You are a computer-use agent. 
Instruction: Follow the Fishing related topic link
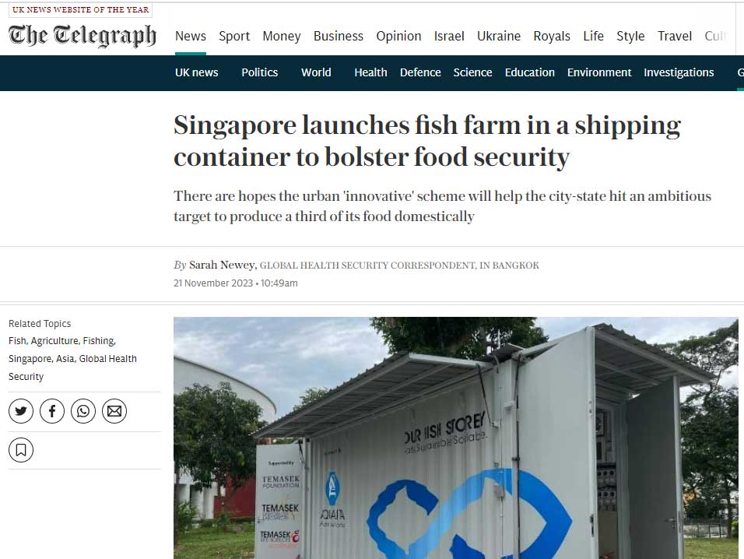click(x=99, y=341)
